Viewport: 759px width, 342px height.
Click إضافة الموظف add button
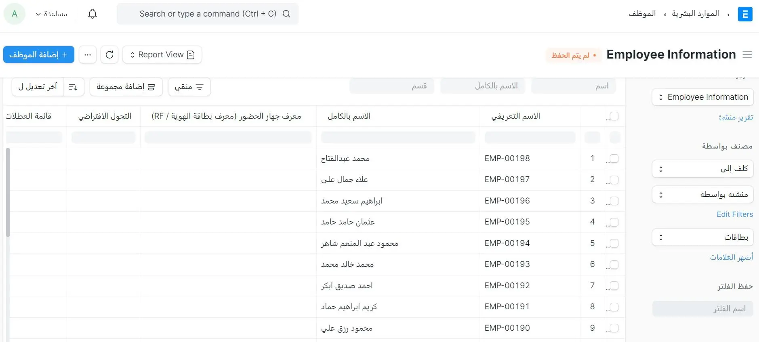tap(39, 55)
